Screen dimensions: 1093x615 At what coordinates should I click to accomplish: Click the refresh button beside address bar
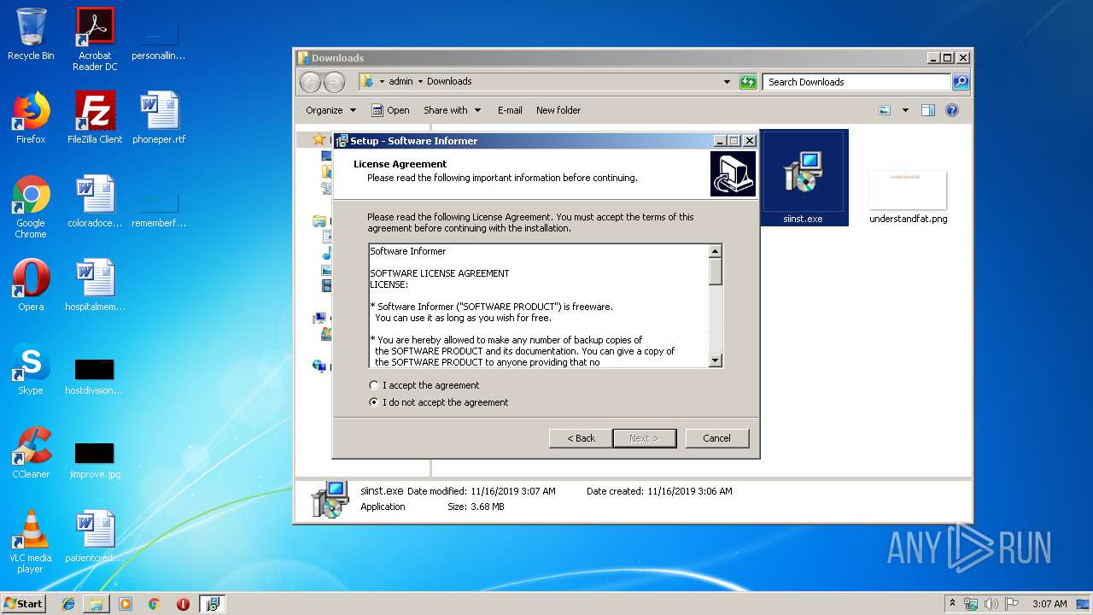click(x=748, y=82)
